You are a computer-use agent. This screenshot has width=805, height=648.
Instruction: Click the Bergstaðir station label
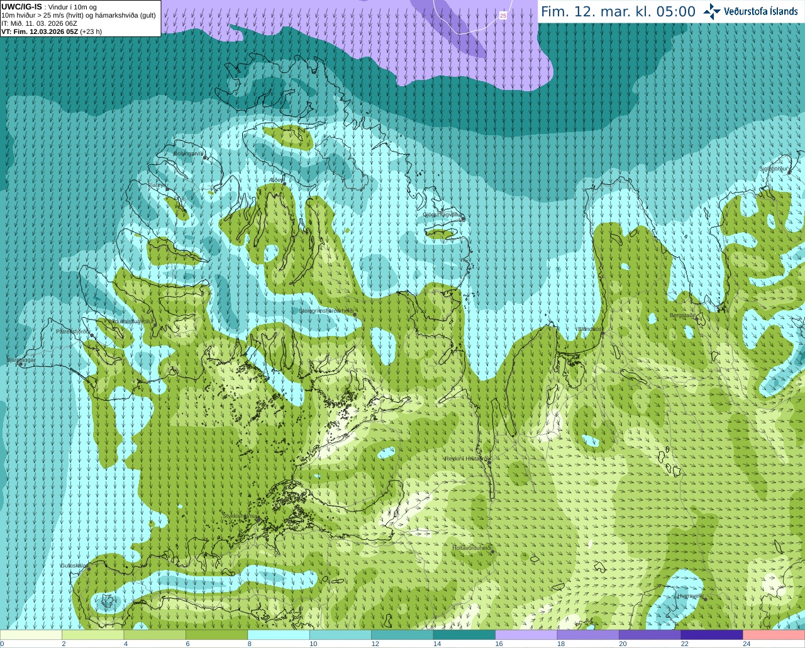pyautogui.click(x=683, y=315)
